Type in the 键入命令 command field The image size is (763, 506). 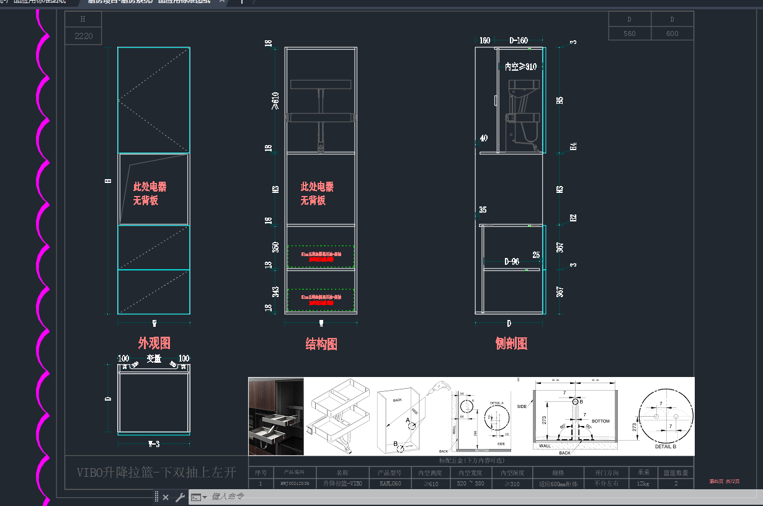[372, 497]
